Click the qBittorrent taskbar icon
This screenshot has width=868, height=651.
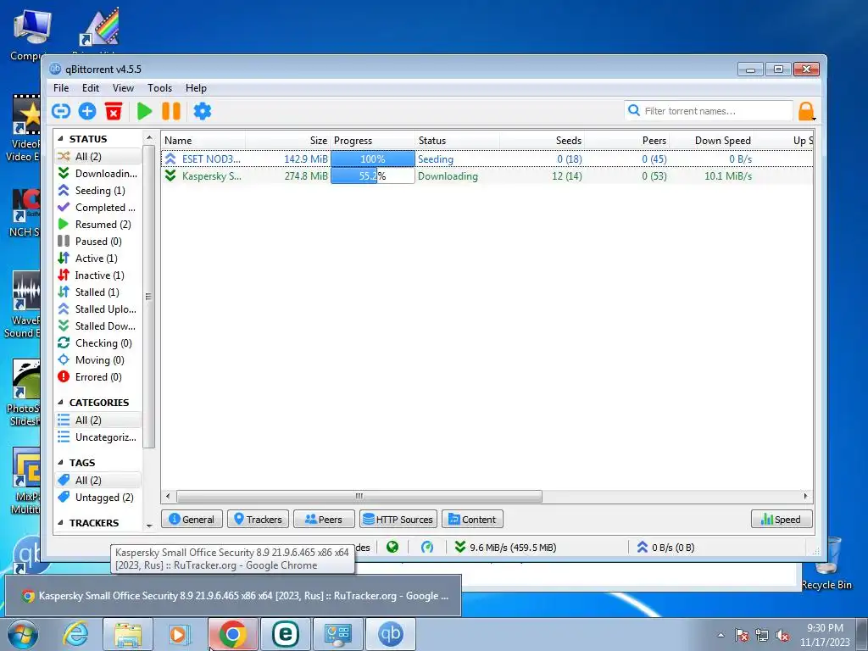point(390,634)
